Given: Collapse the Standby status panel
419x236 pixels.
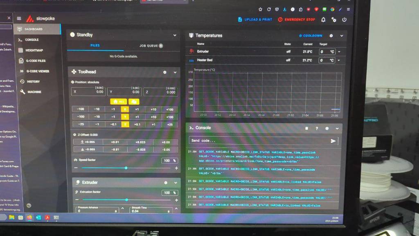Looking at the screenshot, I should pos(175,35).
